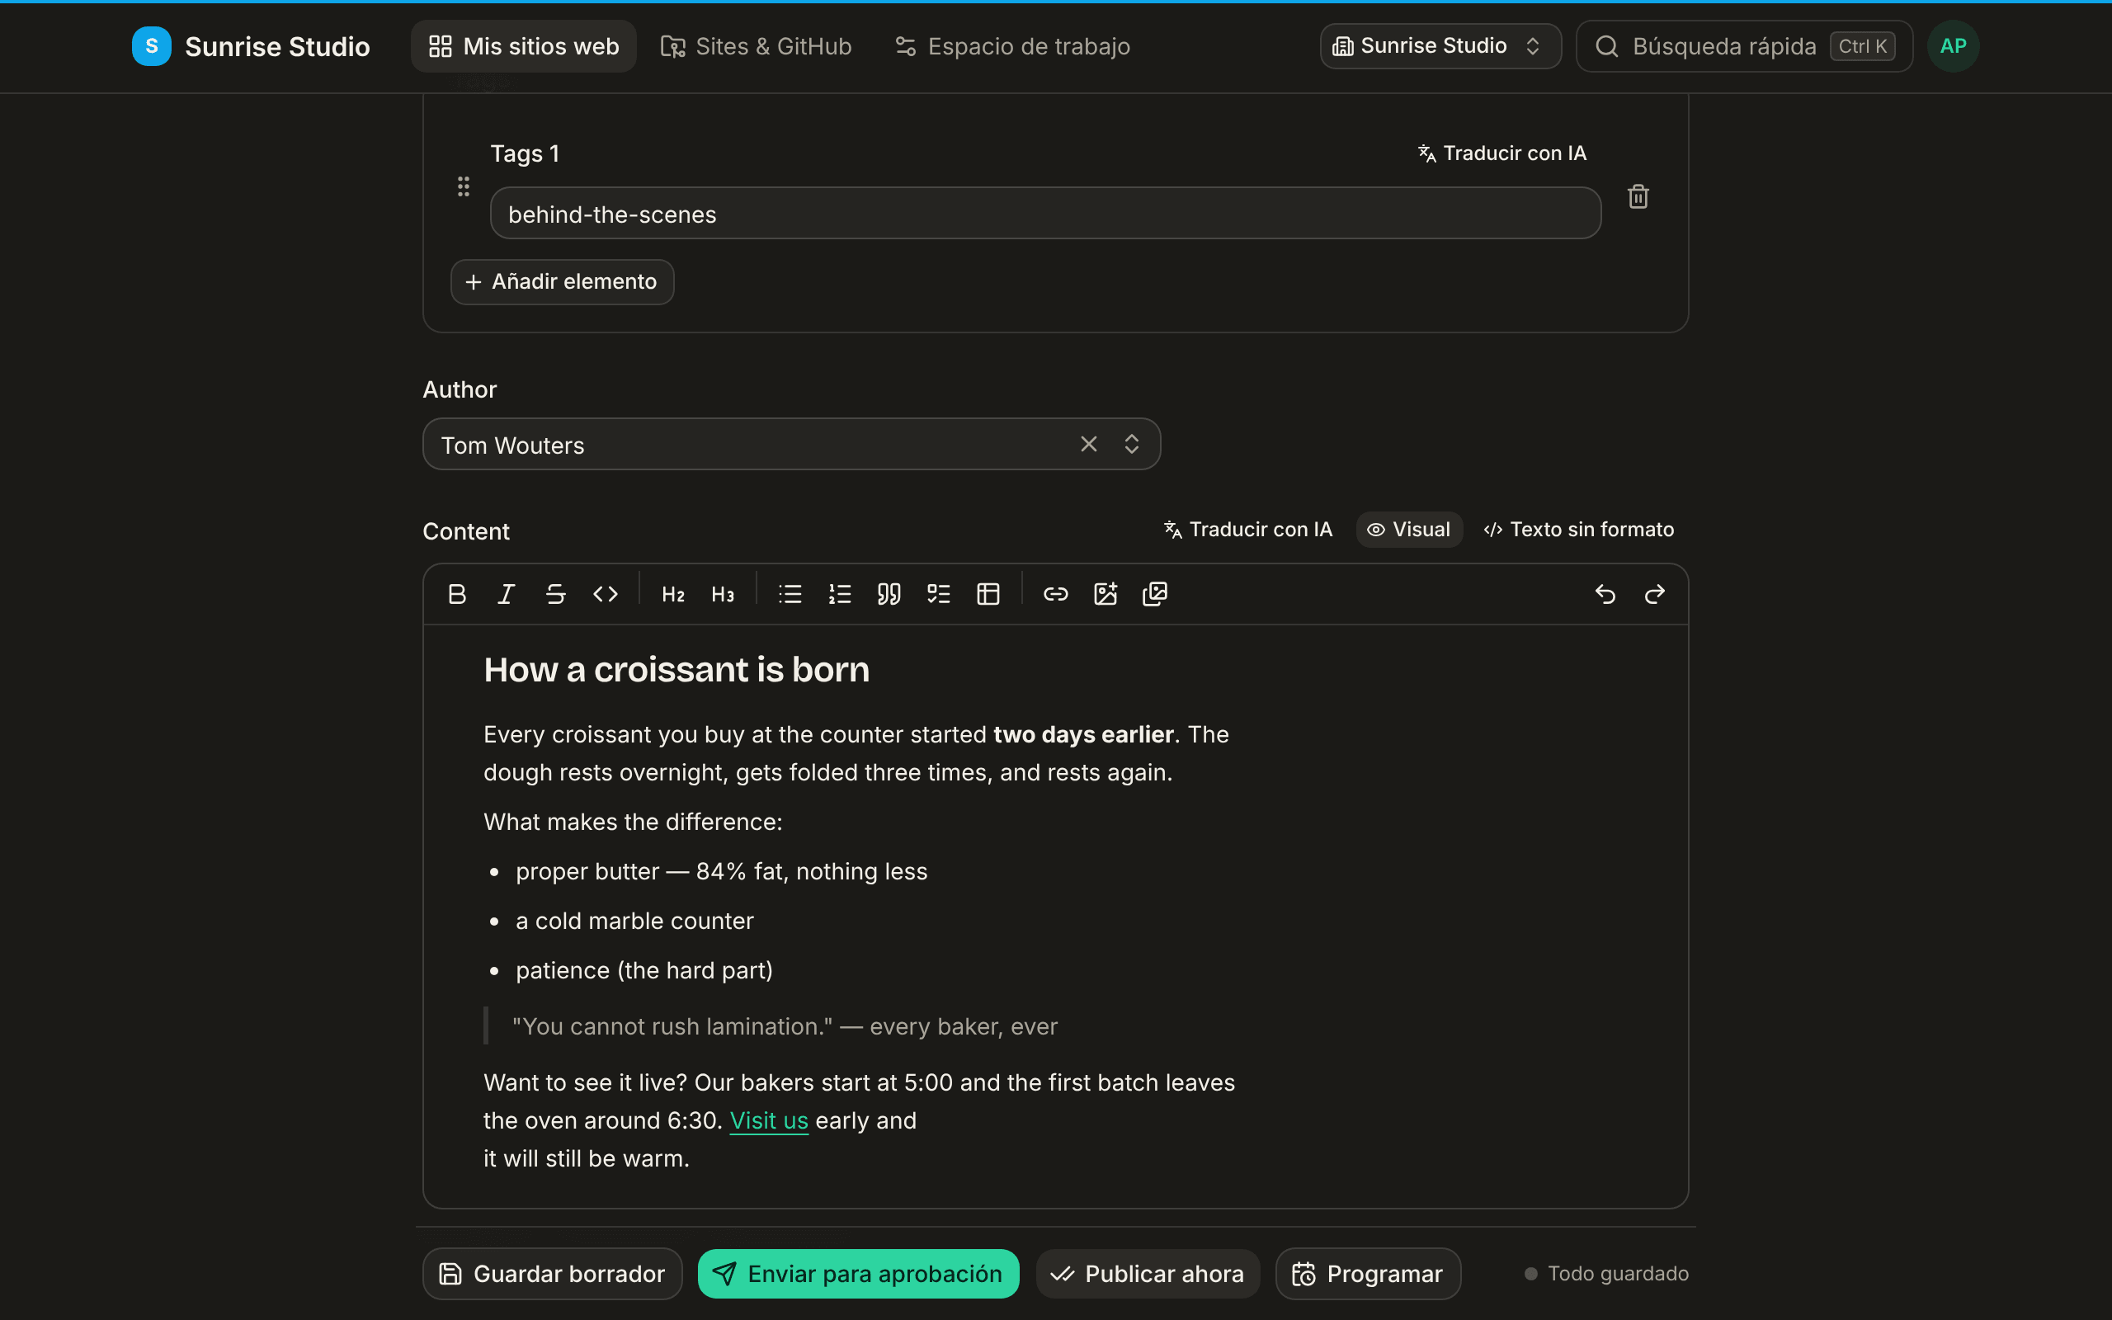
Task: Click Enviar para aprobación
Action: pos(858,1274)
